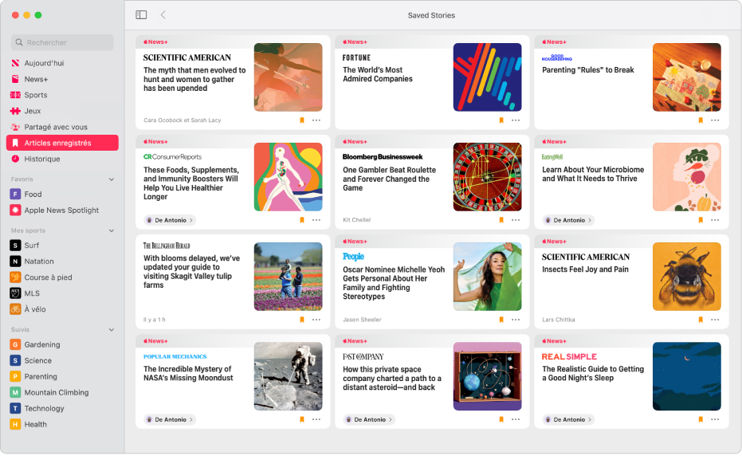Click De Antonio on Missing Moondust story

[x=170, y=419]
